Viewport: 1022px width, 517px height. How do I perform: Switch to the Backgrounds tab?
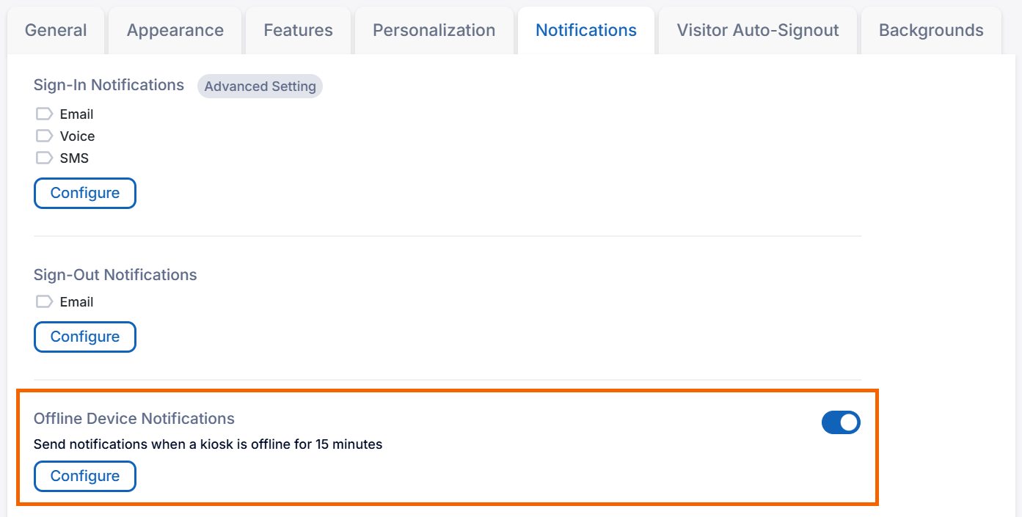point(930,30)
